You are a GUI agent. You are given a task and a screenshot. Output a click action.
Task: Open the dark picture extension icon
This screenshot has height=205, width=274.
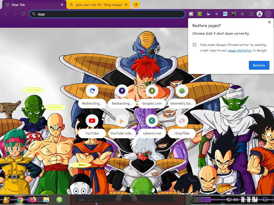234,14
